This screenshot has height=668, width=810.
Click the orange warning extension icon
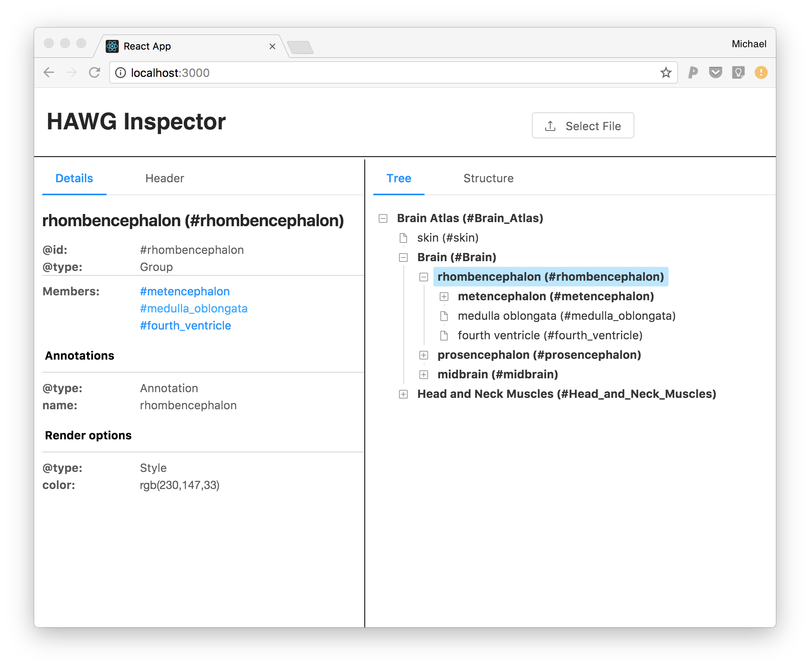click(761, 72)
